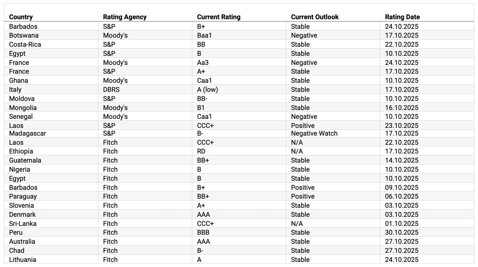The width and height of the screenshot is (478, 267).
Task: Click the Mongolia B1 rating cell
Action: click(201, 108)
